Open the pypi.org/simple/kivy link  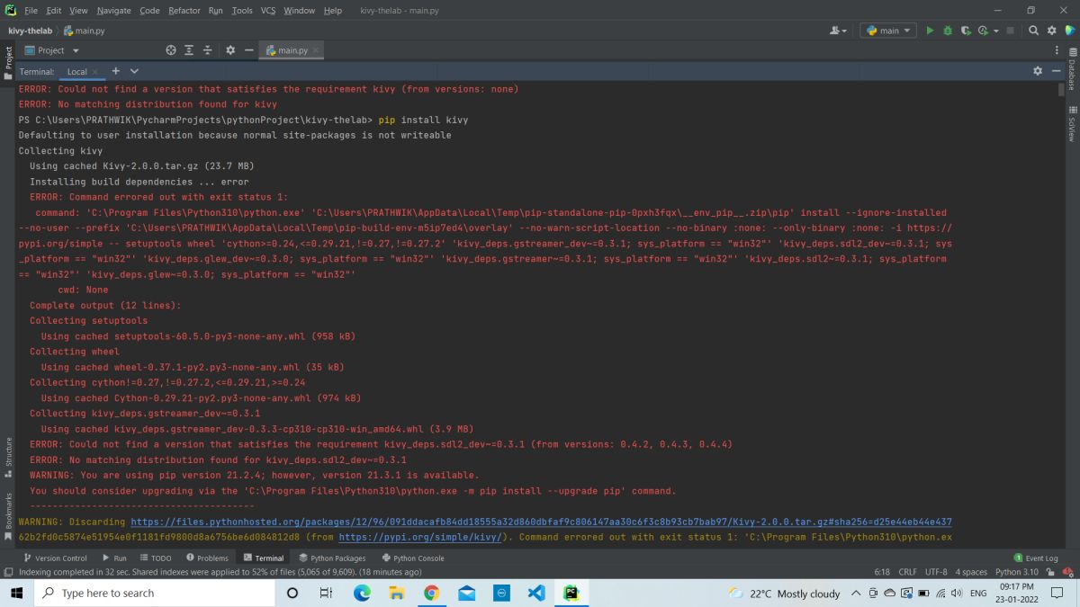420,537
